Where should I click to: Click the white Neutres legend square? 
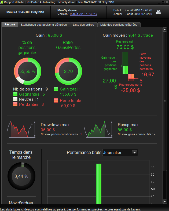coord(15,99)
